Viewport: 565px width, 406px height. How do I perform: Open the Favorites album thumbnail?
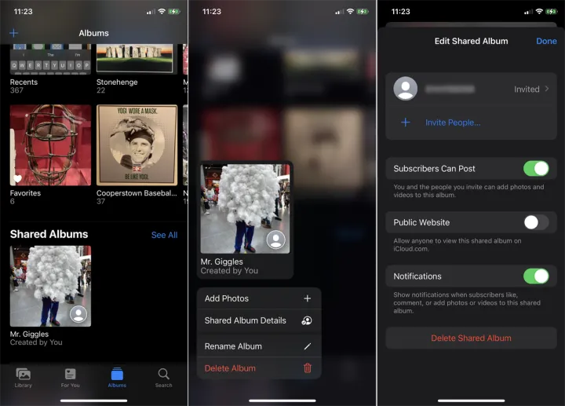pos(50,145)
